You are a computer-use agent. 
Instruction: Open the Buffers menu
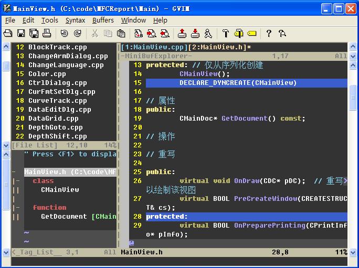pyautogui.click(x=103, y=20)
